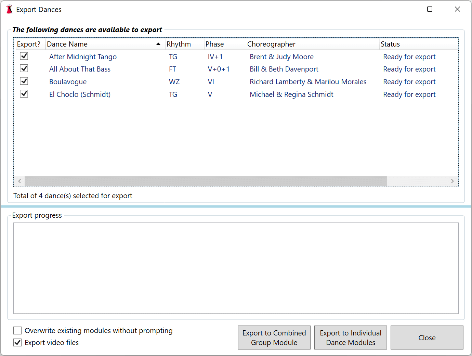Select the El Choclo (Schmidt) dance name
Image resolution: width=472 pixels, height=356 pixels.
pos(80,94)
